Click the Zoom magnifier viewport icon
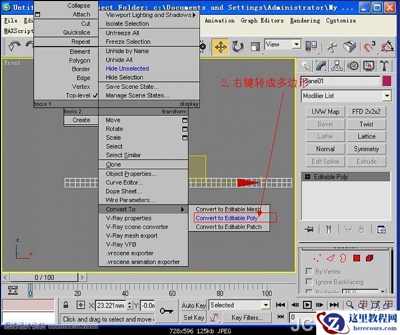The width and height of the screenshot is (400, 335). (350, 304)
